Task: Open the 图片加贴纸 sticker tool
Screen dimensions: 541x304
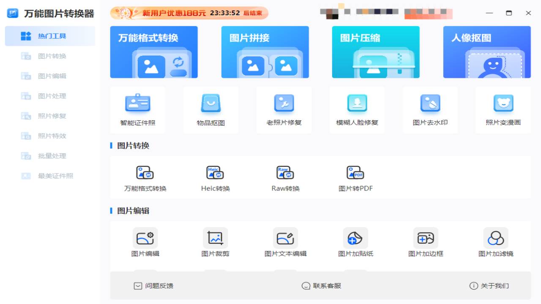Action: pyautogui.click(x=355, y=242)
